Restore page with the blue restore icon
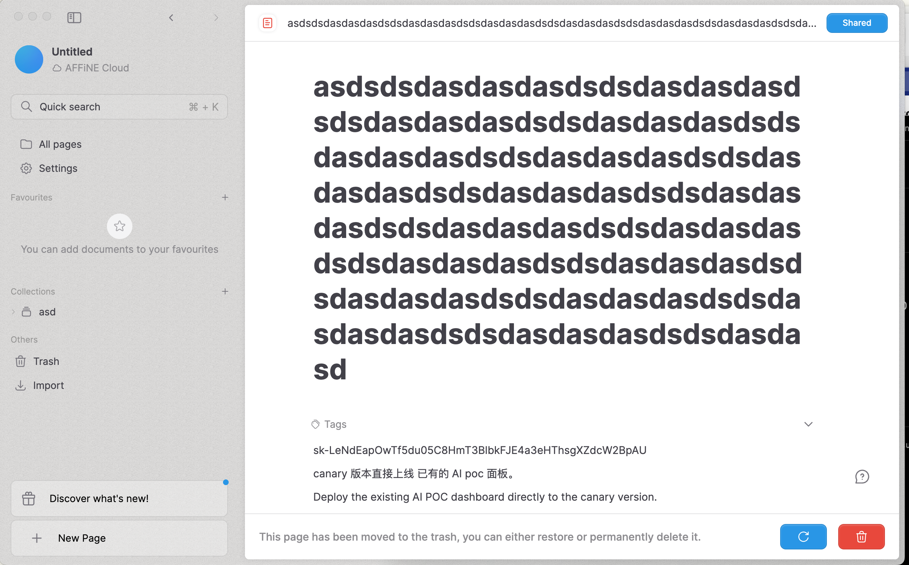 tap(803, 537)
